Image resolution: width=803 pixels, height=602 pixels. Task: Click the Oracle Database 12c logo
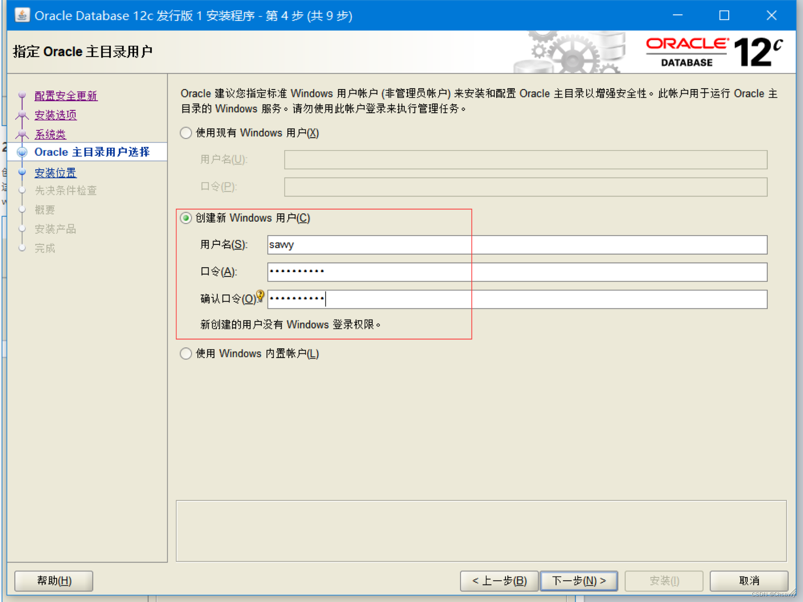[x=710, y=51]
